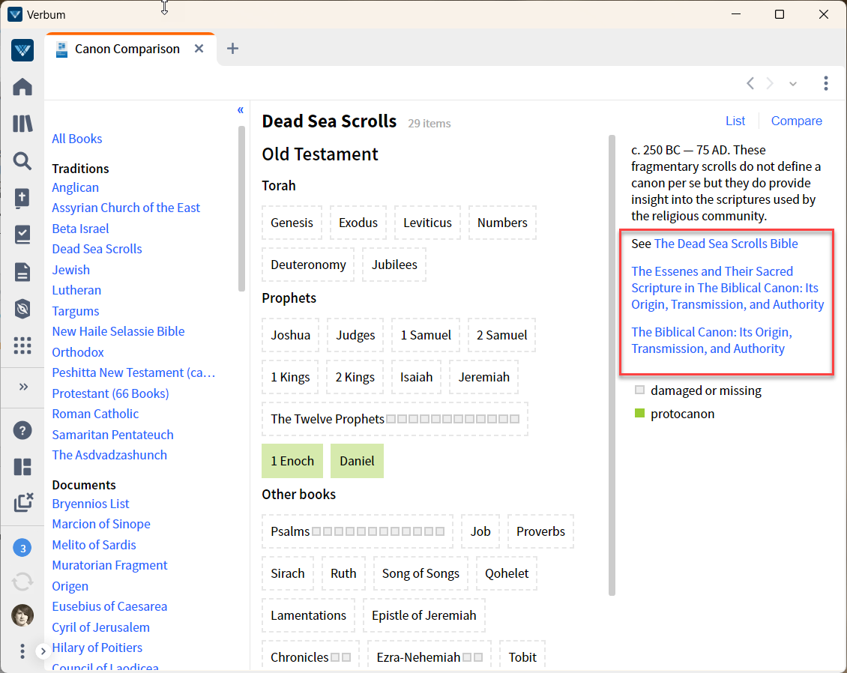Click the book list vertical scrollbar
This screenshot has width=847, height=673.
pyautogui.click(x=612, y=365)
